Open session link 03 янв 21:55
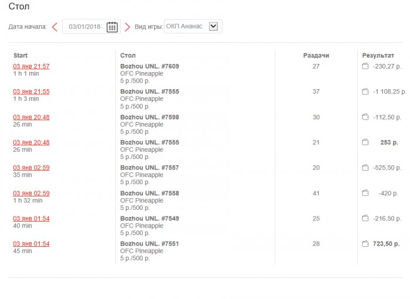410x299 pixels. tap(31, 91)
